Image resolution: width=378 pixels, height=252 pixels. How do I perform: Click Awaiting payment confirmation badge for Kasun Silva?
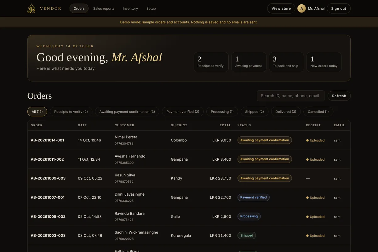click(x=265, y=178)
